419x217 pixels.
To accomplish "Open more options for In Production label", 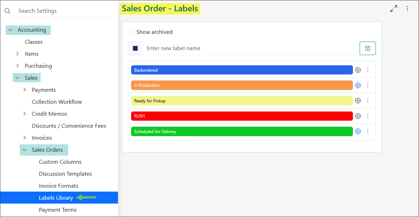I will coord(368,85).
